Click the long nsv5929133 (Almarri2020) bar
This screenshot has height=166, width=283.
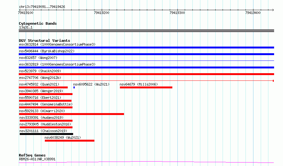[71, 114]
